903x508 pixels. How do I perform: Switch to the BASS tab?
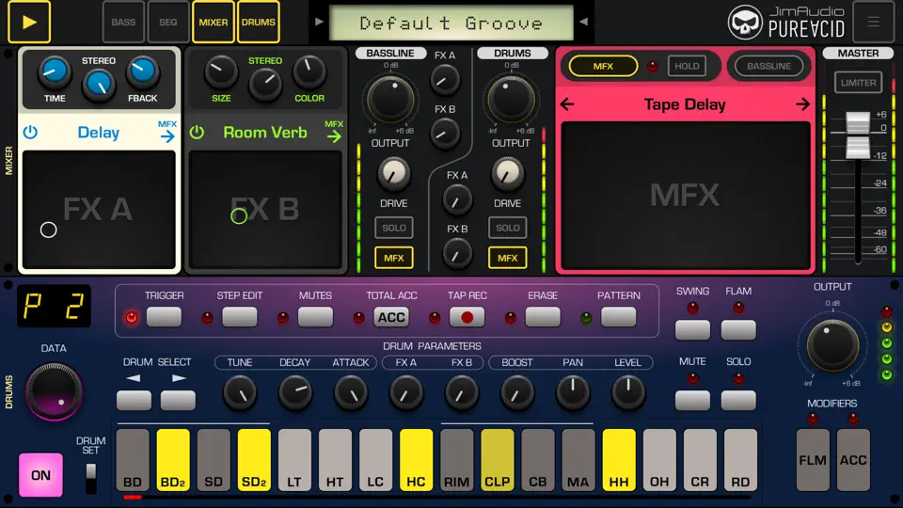point(123,22)
